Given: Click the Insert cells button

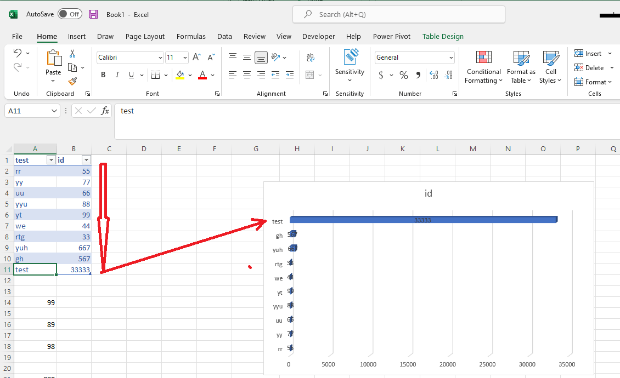Looking at the screenshot, I should [588, 53].
